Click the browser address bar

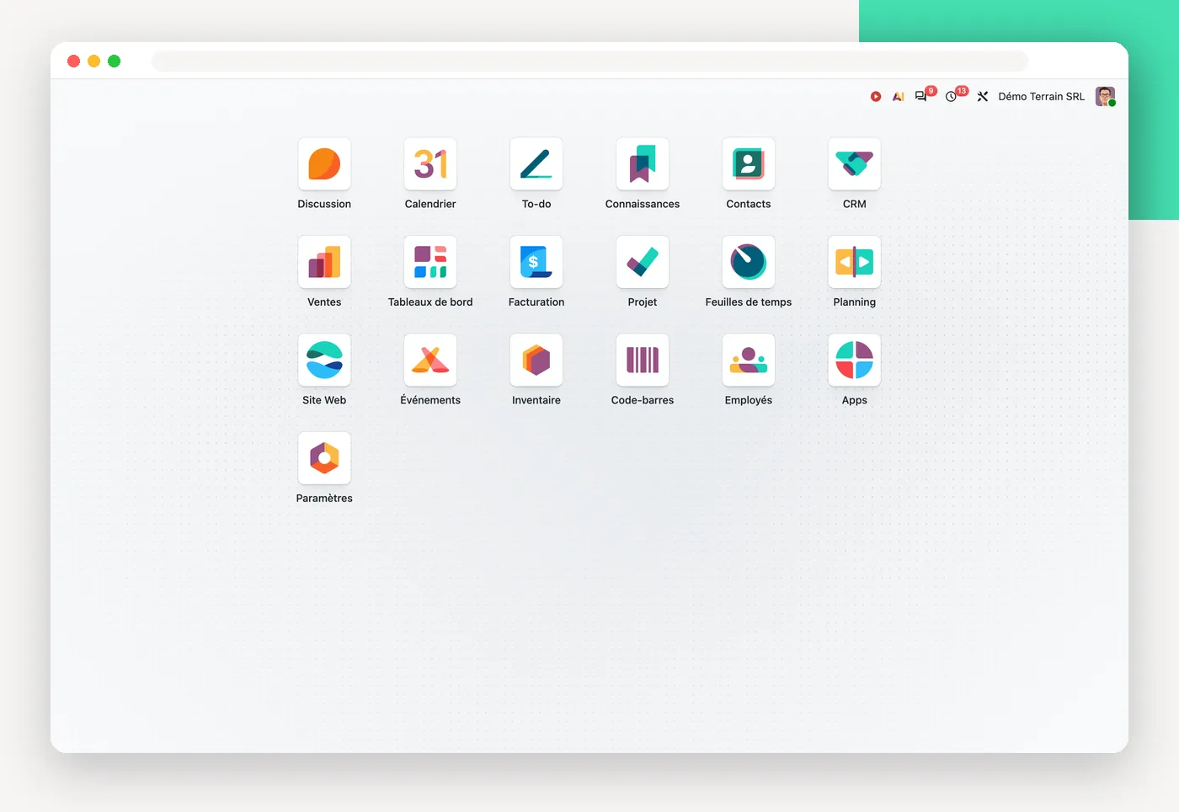589,61
